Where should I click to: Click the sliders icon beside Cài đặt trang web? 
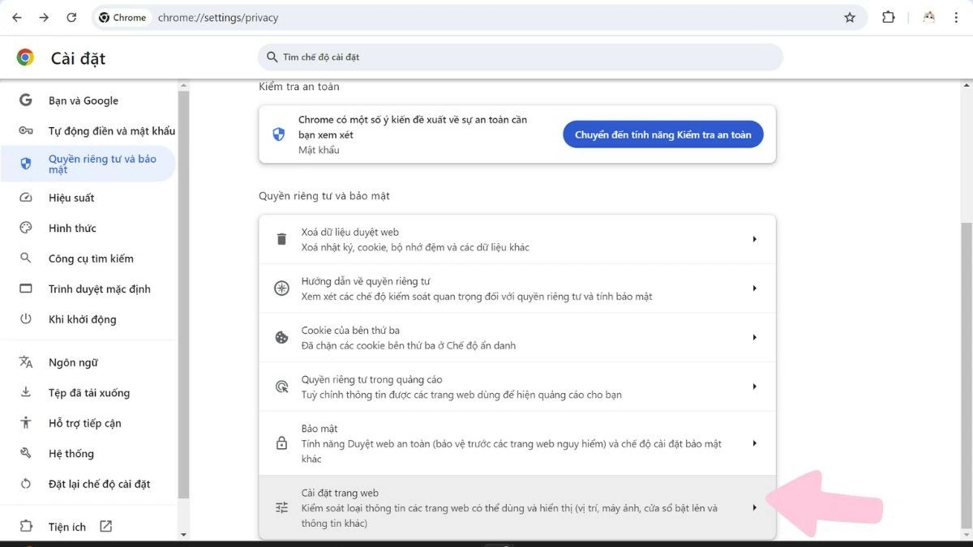pyautogui.click(x=281, y=506)
